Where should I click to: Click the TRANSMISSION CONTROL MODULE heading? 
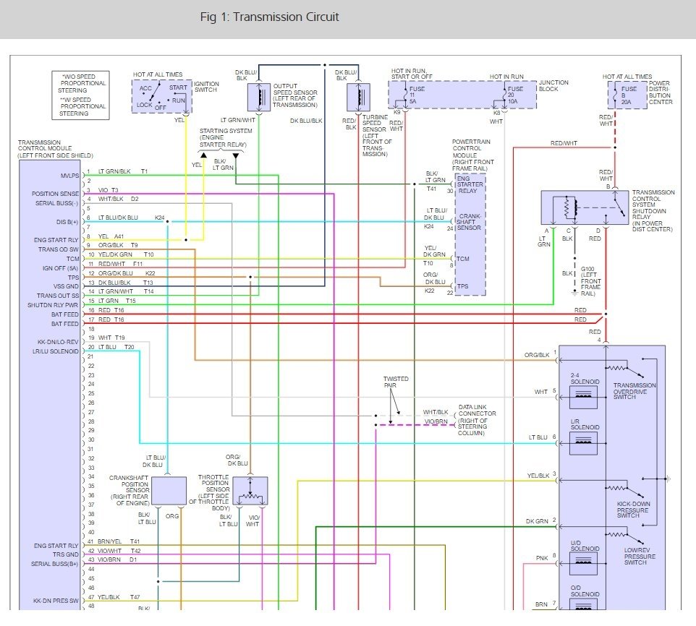click(x=56, y=148)
